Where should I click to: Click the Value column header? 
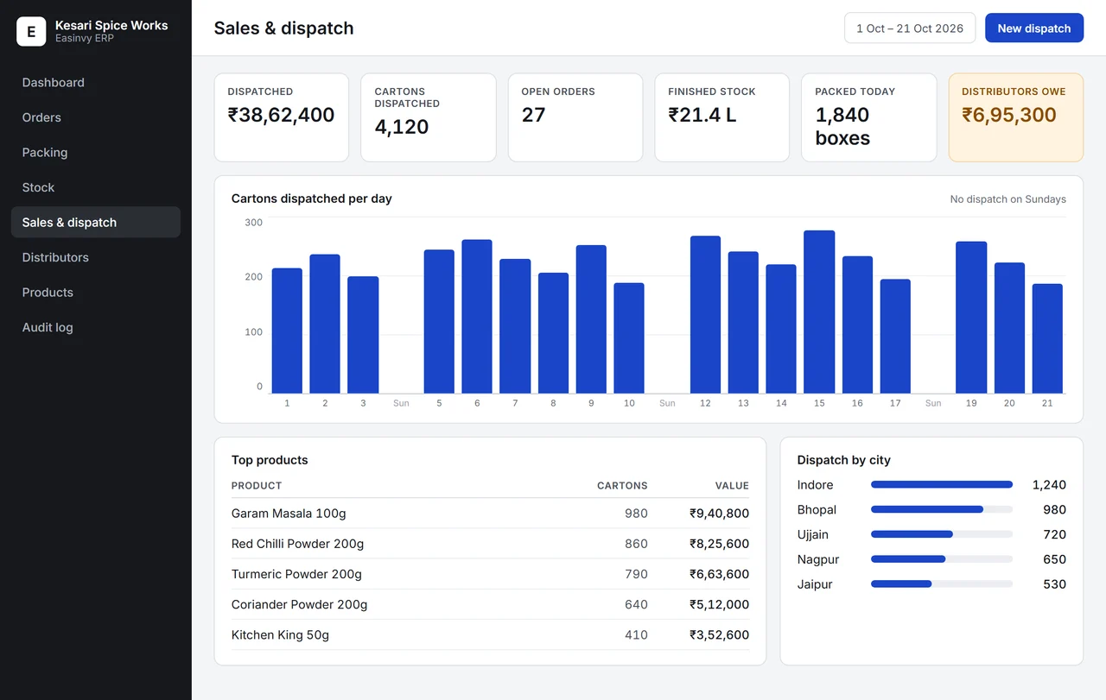click(x=732, y=486)
